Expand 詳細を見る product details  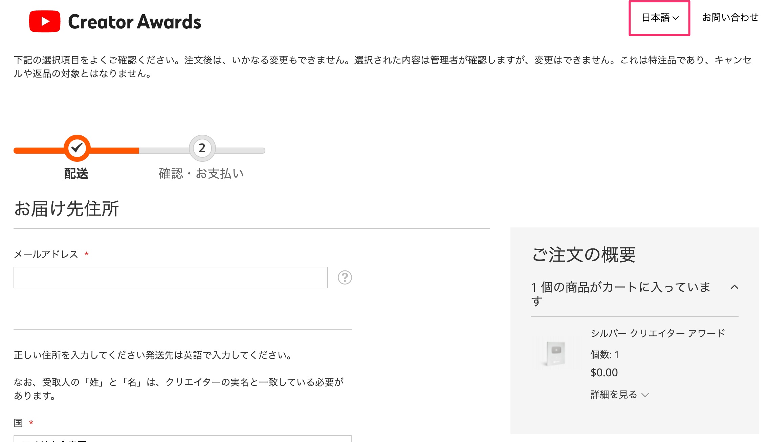pos(619,395)
